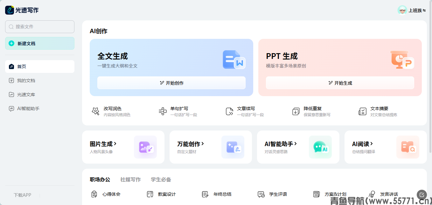The height and width of the screenshot is (205, 432).
Task: Click the PPT 生成 title
Action: point(282,56)
